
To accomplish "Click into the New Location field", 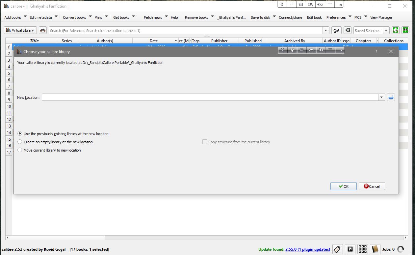I will point(210,97).
